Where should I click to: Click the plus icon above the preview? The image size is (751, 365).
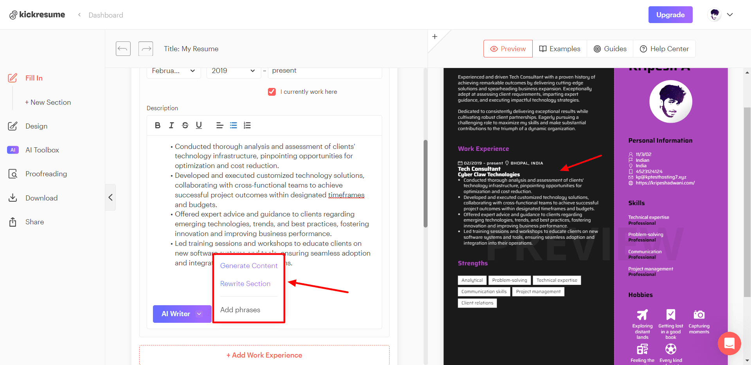(435, 37)
